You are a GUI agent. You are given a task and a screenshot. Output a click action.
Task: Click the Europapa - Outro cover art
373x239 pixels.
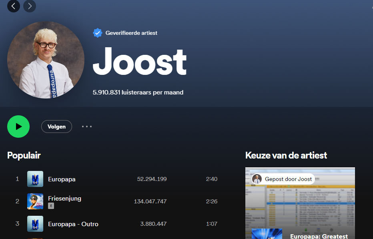[35, 223]
